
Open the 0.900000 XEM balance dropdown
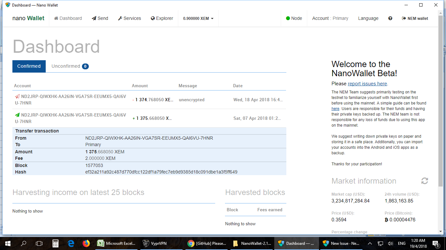(x=198, y=18)
